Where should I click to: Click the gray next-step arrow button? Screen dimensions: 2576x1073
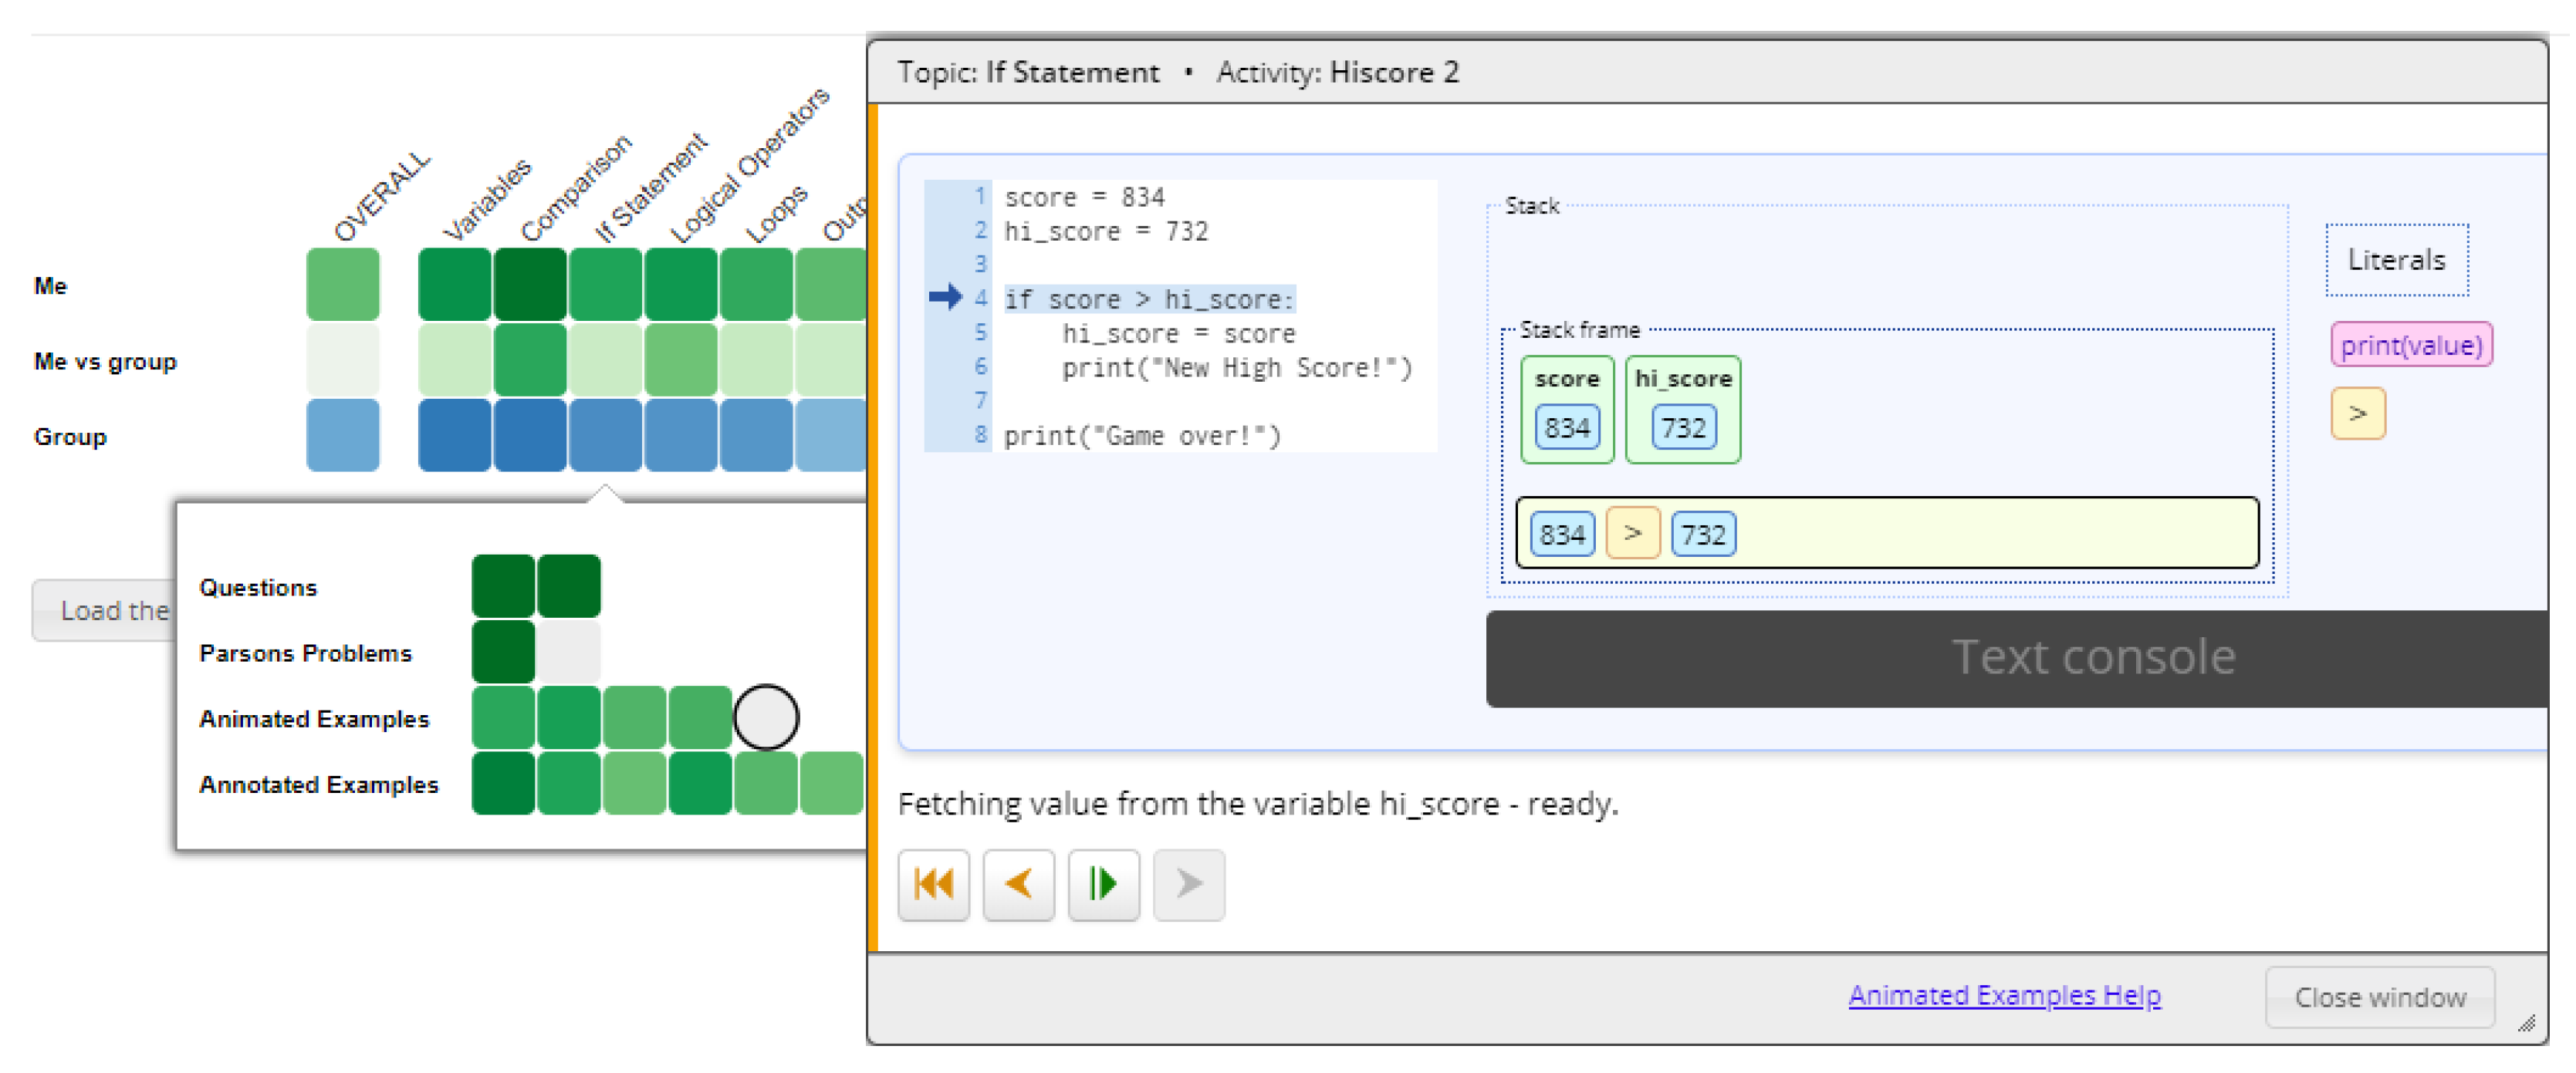coord(1188,884)
